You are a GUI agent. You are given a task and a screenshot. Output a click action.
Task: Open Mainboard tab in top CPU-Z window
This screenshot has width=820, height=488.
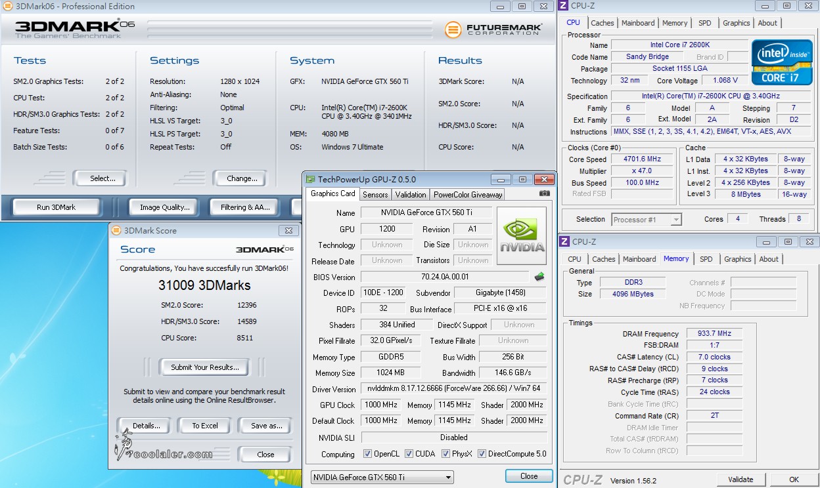point(638,23)
